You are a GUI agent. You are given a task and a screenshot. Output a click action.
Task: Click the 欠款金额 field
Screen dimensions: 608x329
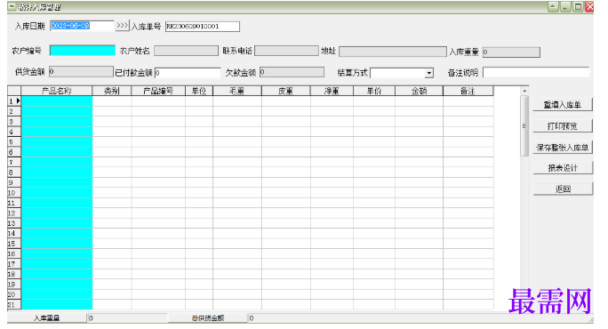pos(292,72)
